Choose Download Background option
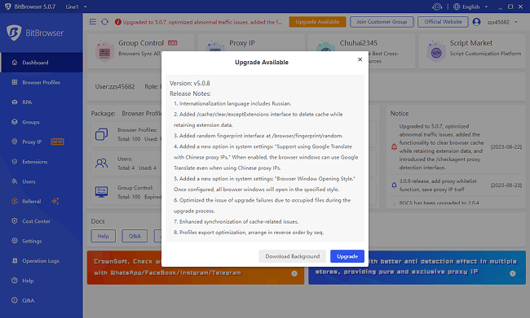 tap(293, 256)
